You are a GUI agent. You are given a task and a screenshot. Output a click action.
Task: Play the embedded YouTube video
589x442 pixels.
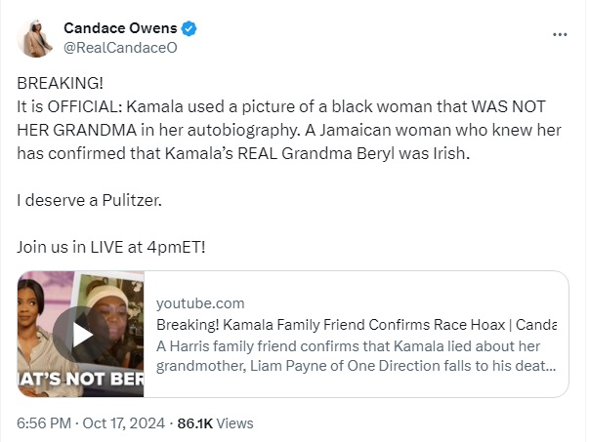pyautogui.click(x=81, y=334)
